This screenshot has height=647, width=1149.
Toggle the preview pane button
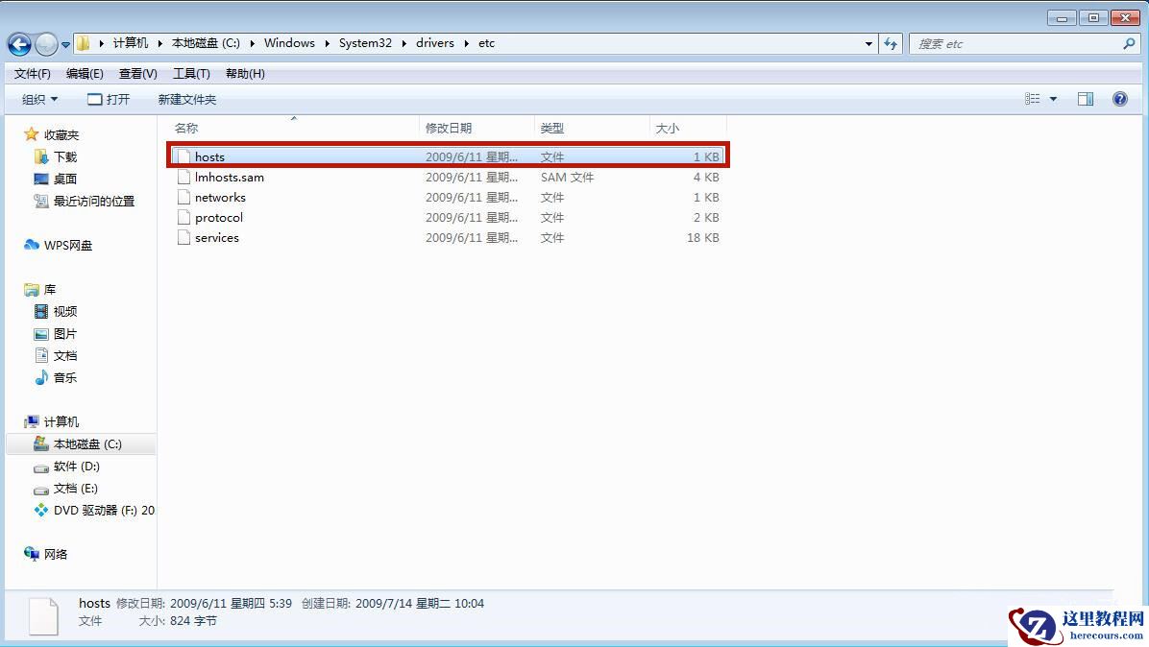1086,99
